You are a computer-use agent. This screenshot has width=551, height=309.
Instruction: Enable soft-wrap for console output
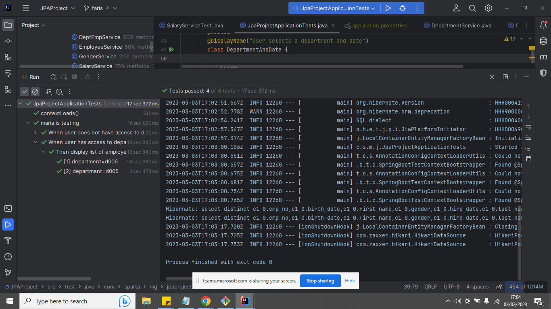529,127
